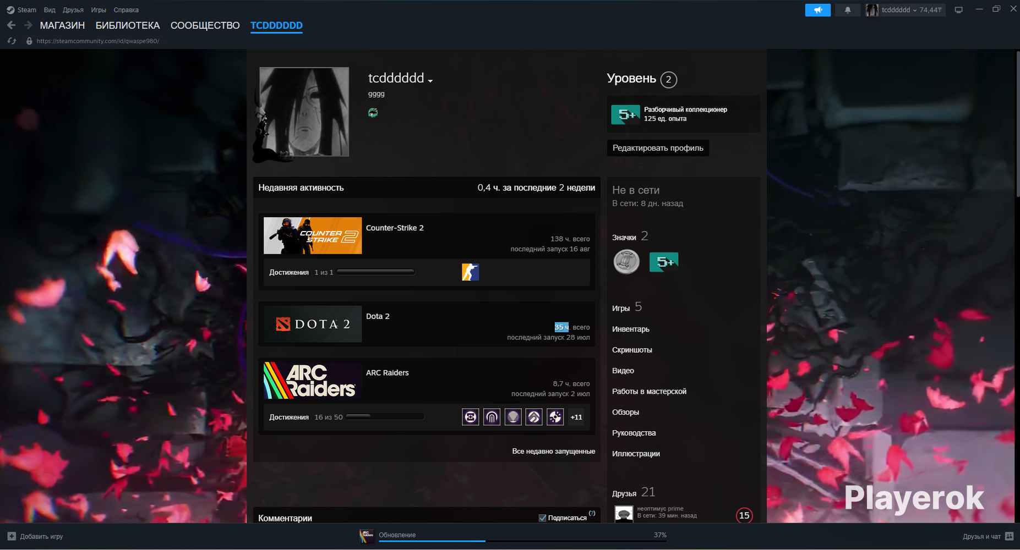Click the Counter-Strike 2 achievements progress bar
Viewport: 1020px width, 550px height.
click(x=375, y=272)
